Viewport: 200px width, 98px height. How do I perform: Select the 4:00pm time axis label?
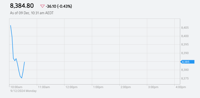click(181, 87)
